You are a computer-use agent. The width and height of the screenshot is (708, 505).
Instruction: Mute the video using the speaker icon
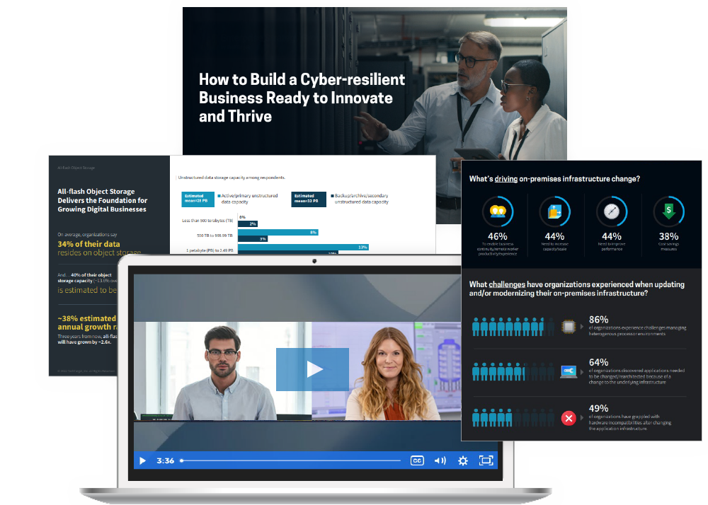pyautogui.click(x=440, y=460)
